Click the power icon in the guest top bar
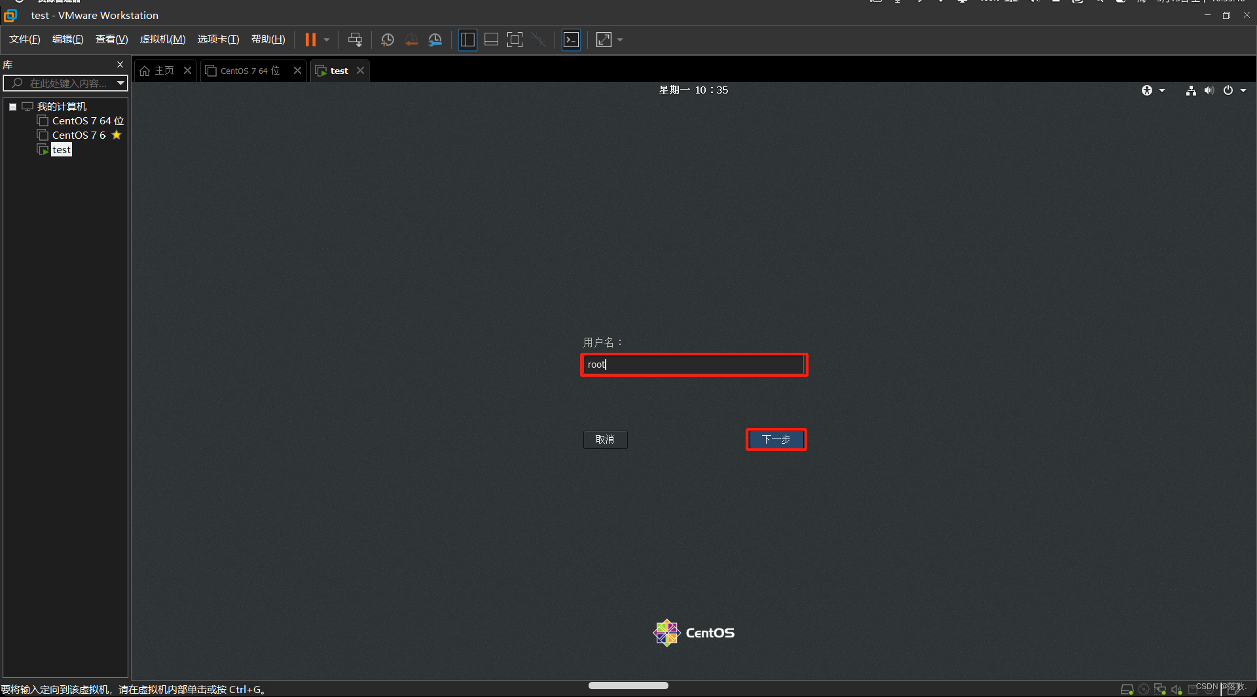The height and width of the screenshot is (697, 1257). [1228, 90]
